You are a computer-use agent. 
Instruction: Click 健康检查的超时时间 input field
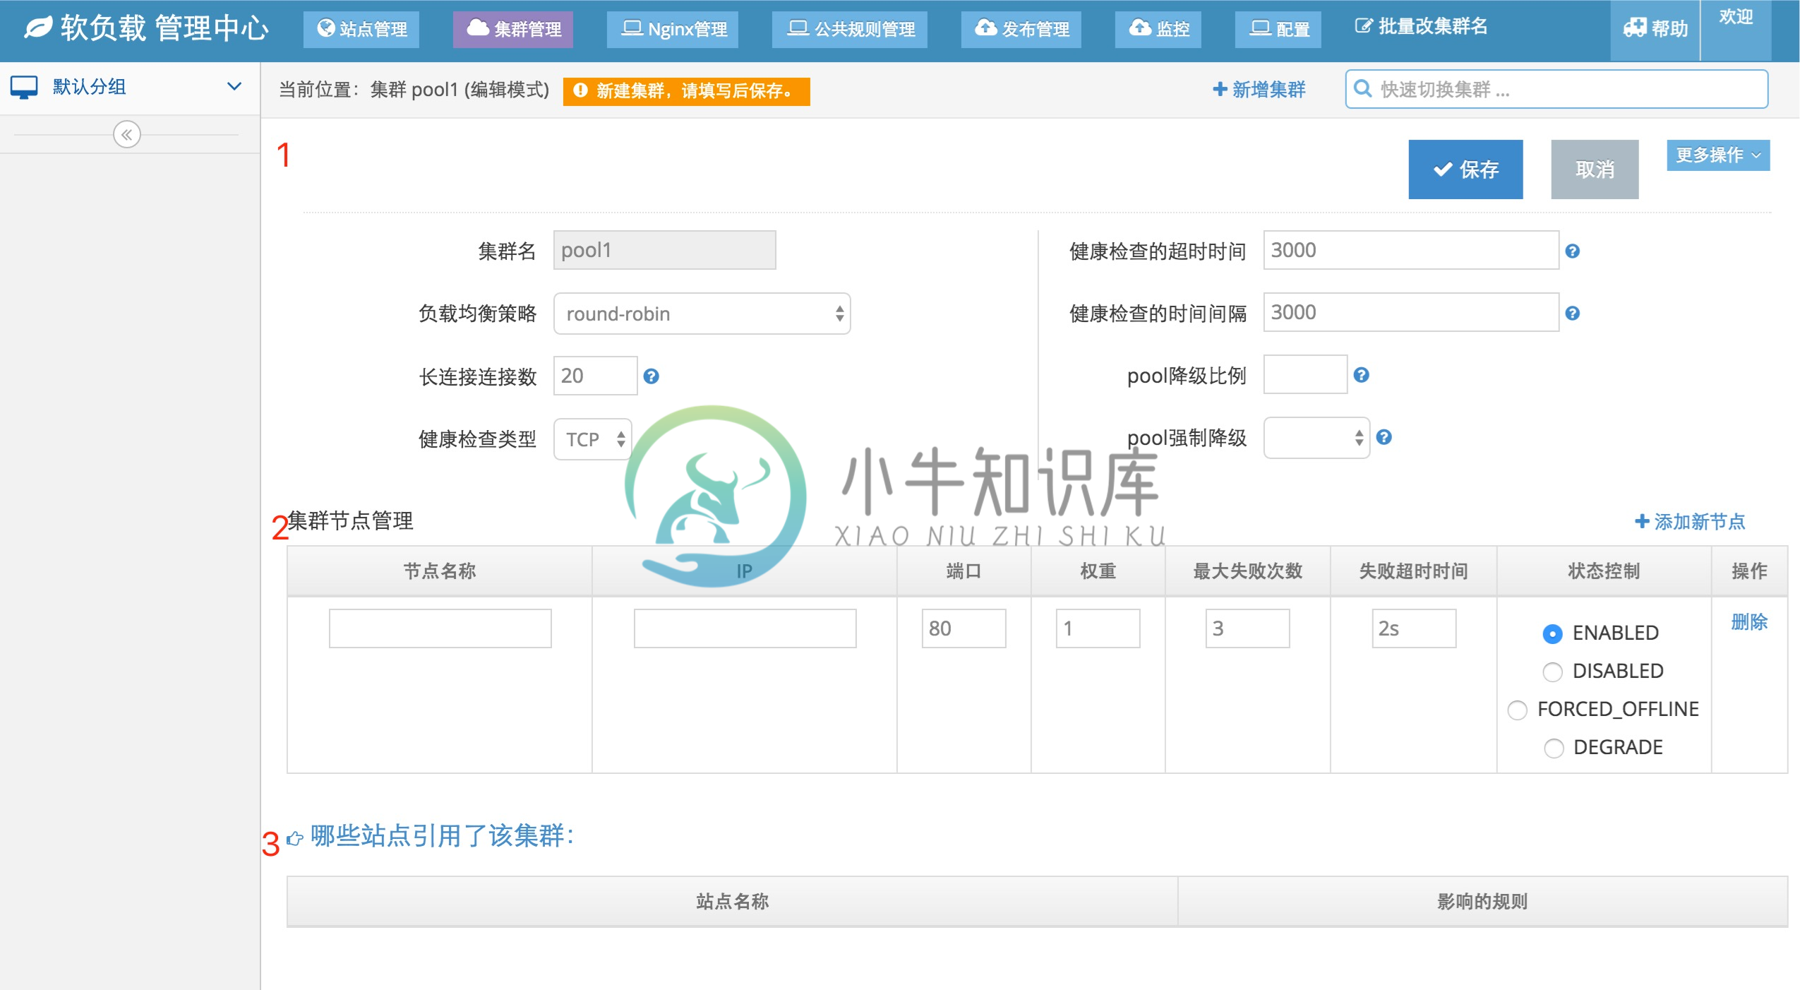(1411, 250)
